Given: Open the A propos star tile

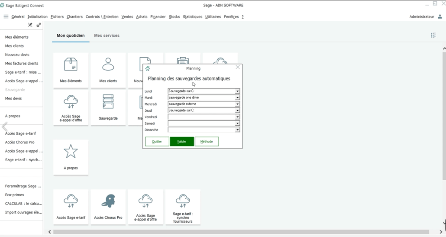Looking at the screenshot, I should [71, 157].
